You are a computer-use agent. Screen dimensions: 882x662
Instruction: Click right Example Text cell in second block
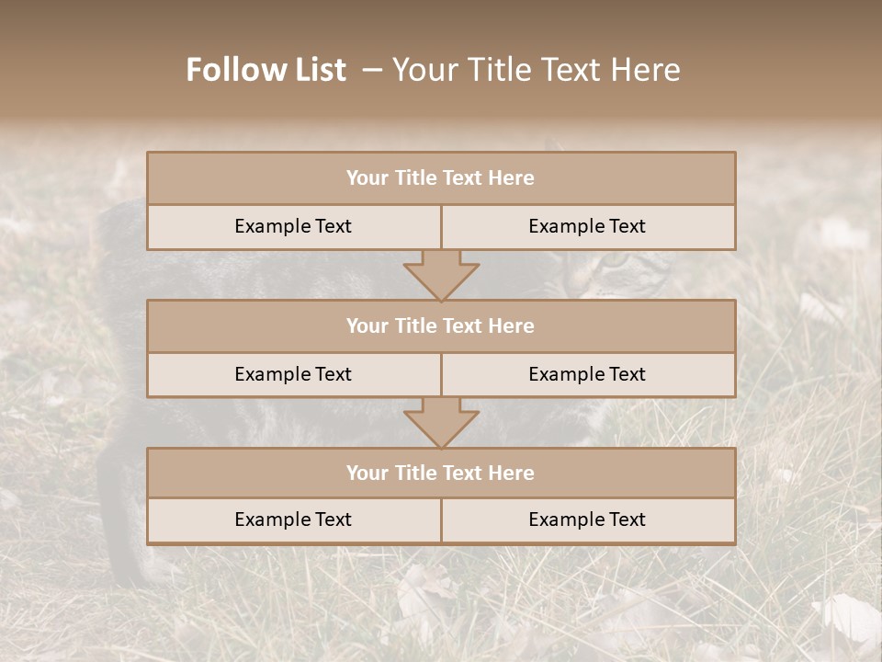(x=588, y=374)
